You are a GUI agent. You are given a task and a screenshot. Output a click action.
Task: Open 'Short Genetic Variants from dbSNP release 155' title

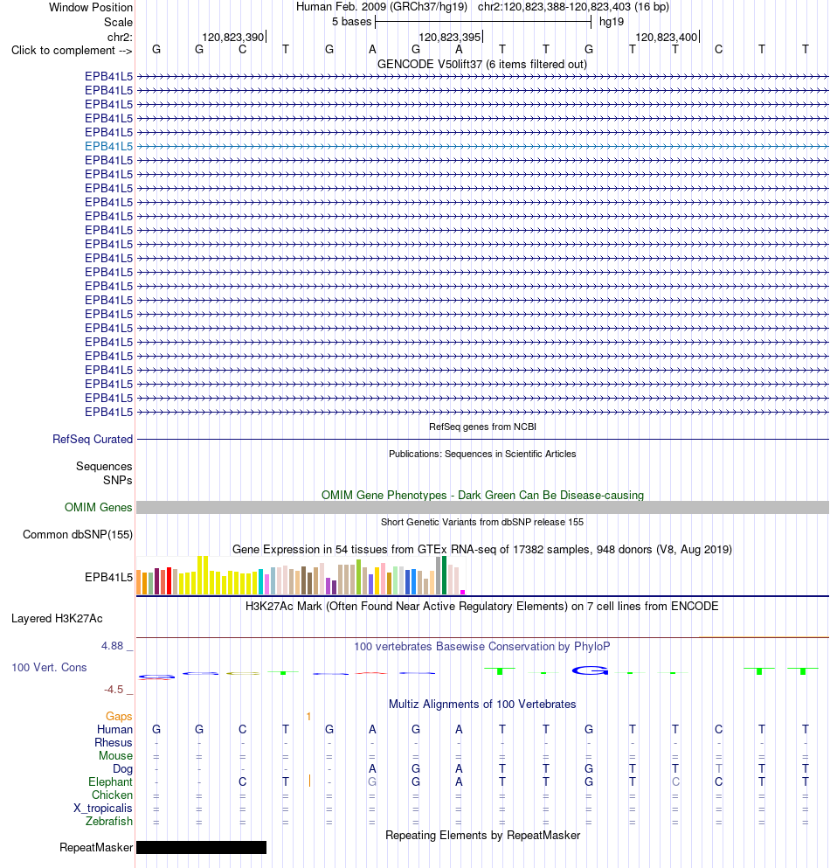click(x=482, y=522)
